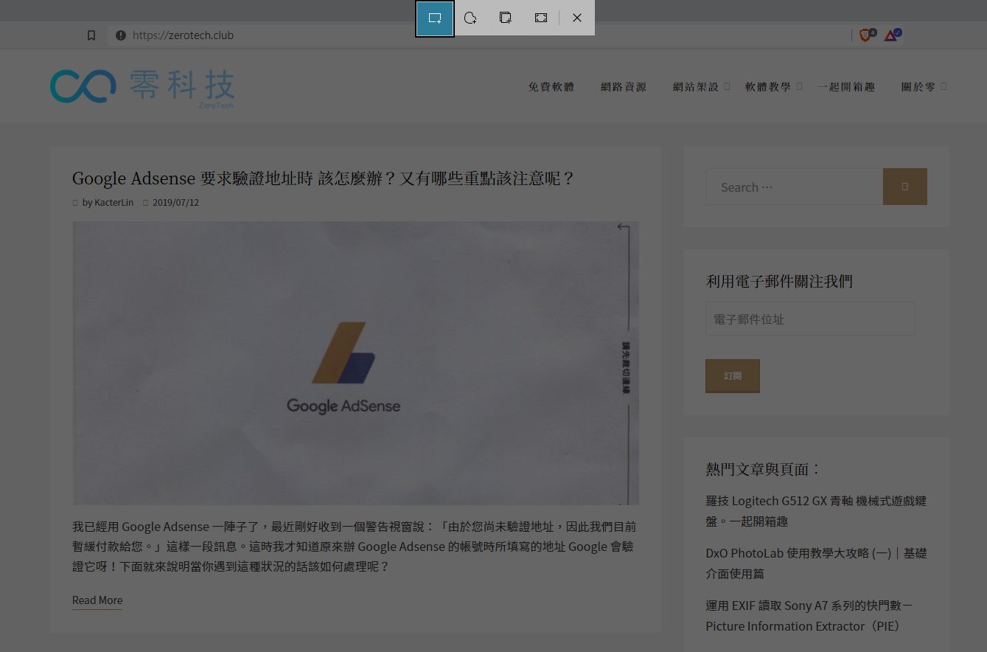Select the window snip mode
987x652 pixels.
[x=506, y=18]
